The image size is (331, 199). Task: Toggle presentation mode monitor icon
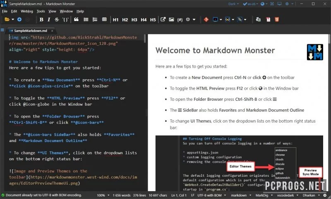click(x=280, y=4)
